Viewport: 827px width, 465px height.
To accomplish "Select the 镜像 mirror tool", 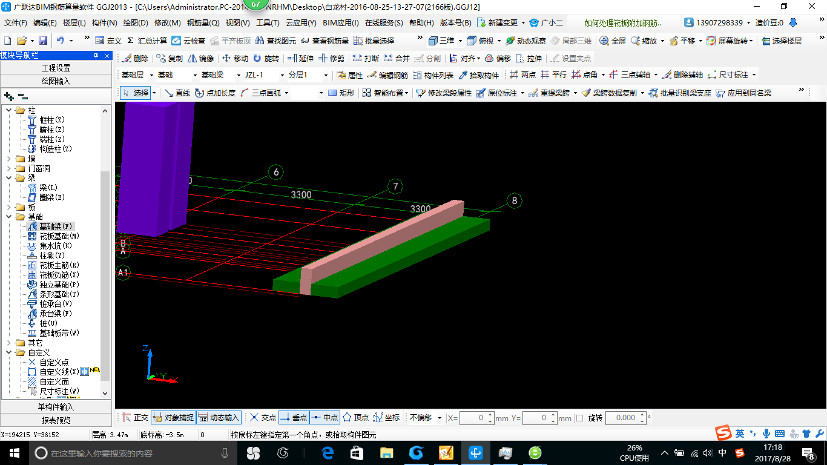I will pyautogui.click(x=200, y=59).
